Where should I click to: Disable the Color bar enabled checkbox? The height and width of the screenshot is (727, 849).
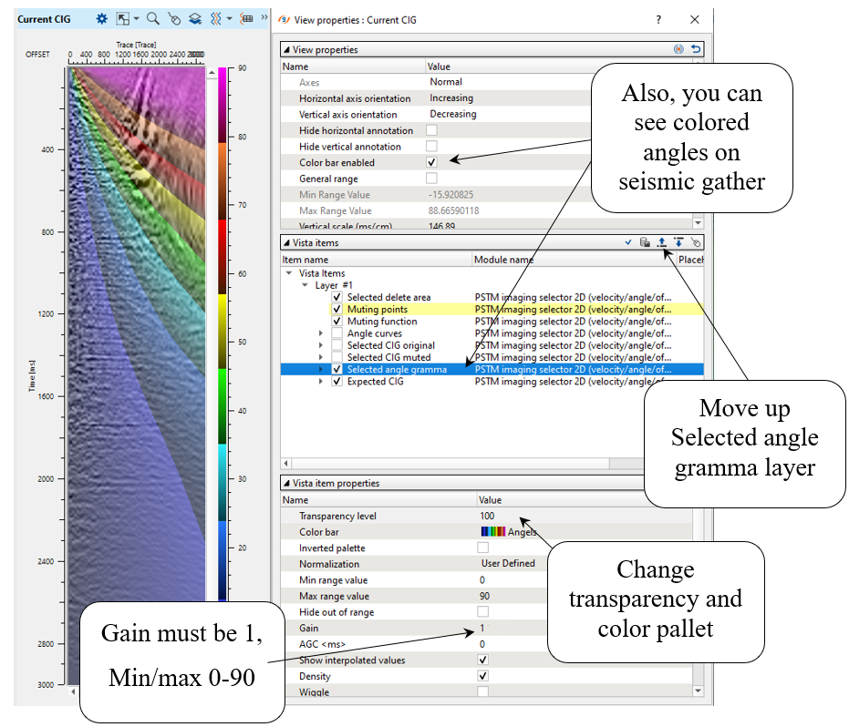click(431, 163)
